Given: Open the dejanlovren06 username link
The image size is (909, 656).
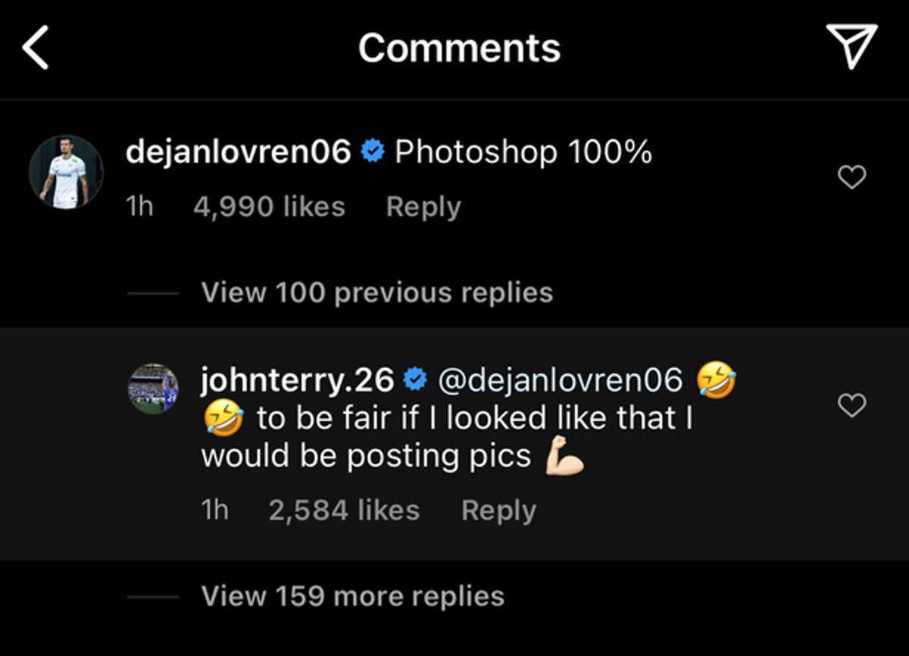Looking at the screenshot, I should coord(238,152).
